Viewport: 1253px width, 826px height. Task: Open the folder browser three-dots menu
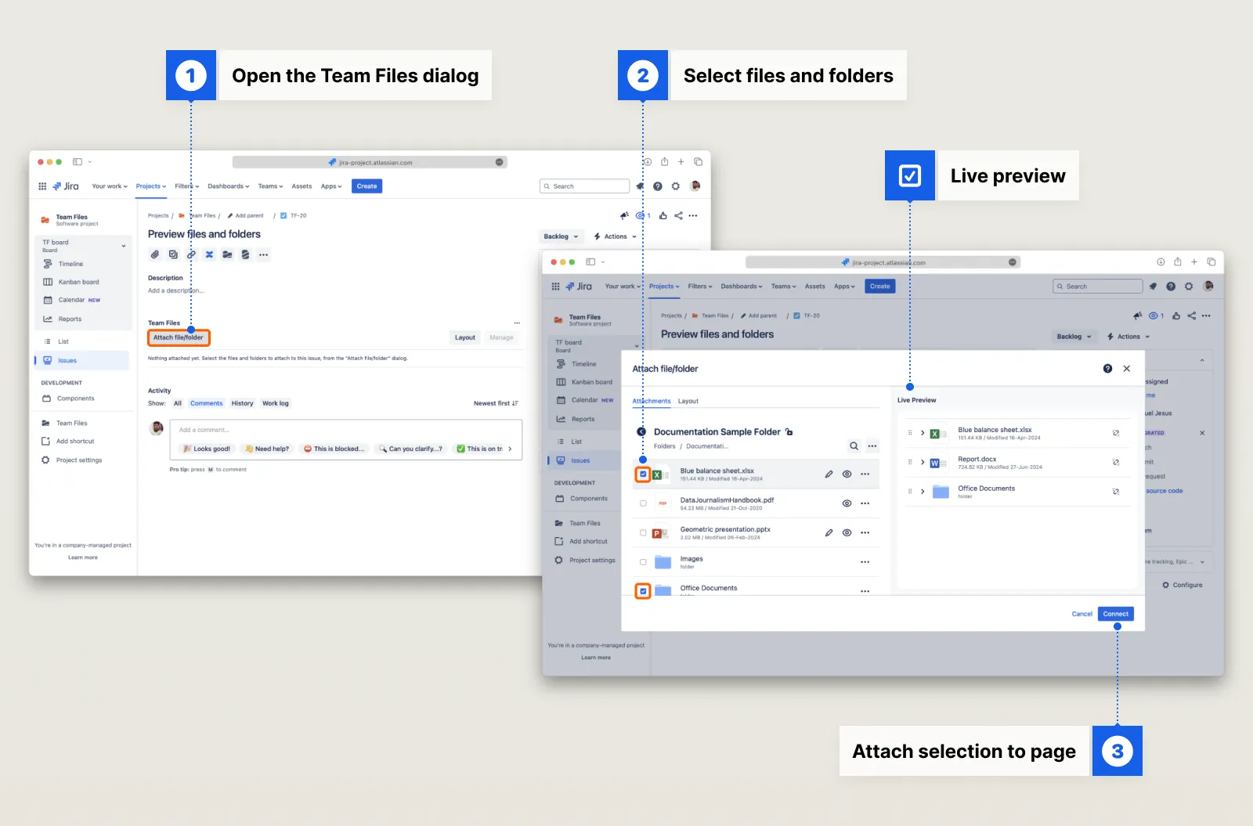872,446
